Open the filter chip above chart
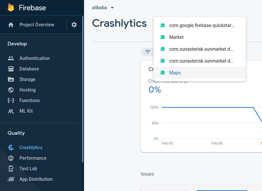262x191 pixels. [x=148, y=52]
